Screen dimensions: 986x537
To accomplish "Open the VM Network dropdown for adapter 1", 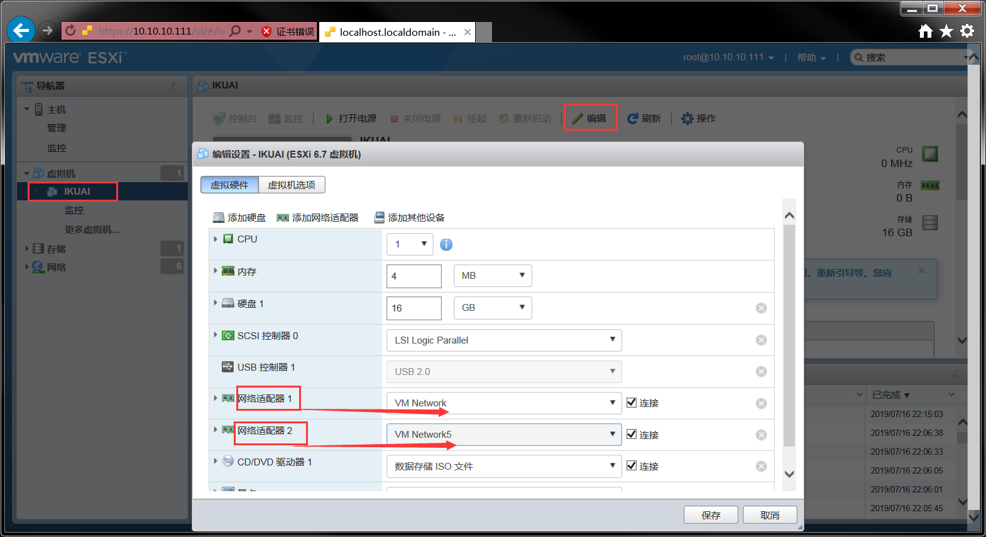I will point(504,403).
